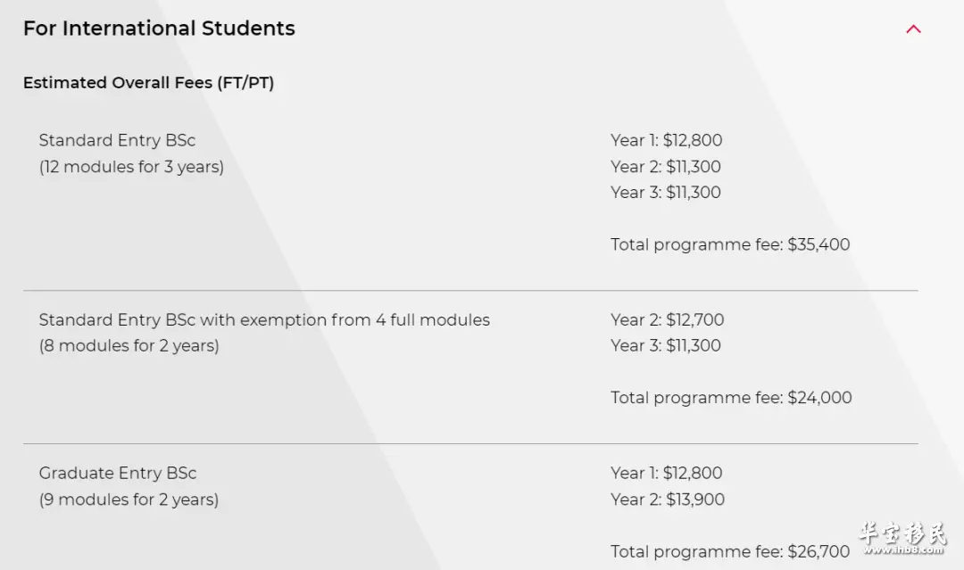Click the 9 modules for 2 years text
964x570 pixels.
click(129, 500)
